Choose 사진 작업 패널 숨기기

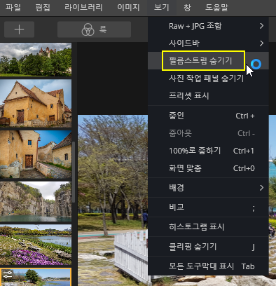(x=208, y=78)
